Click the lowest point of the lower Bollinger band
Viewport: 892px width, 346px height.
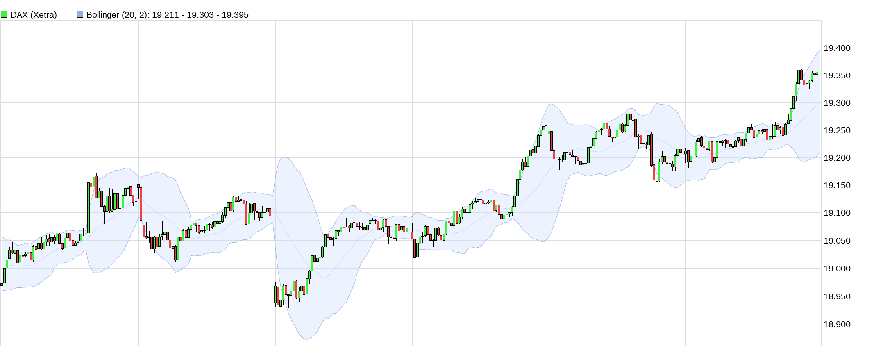[x=306, y=339]
